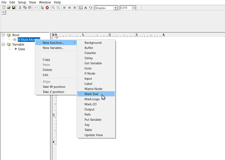The width and height of the screenshot is (225, 160).
Task: Open the Window menu
Action: point(45,2)
